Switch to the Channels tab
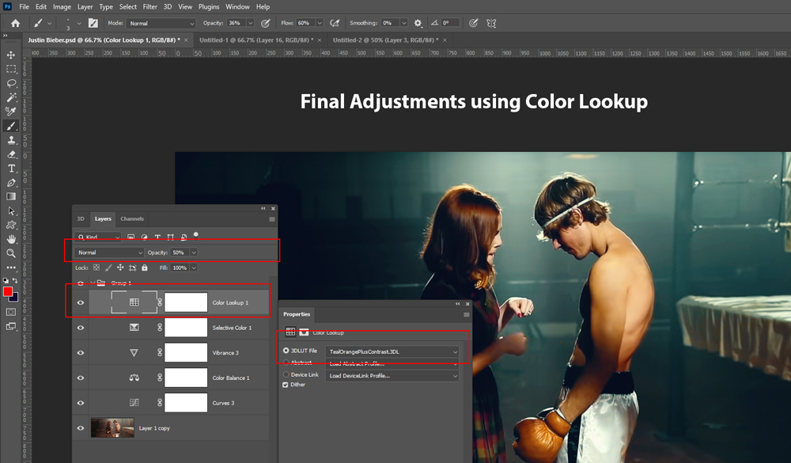Screen dimensions: 791x463 pos(132,218)
